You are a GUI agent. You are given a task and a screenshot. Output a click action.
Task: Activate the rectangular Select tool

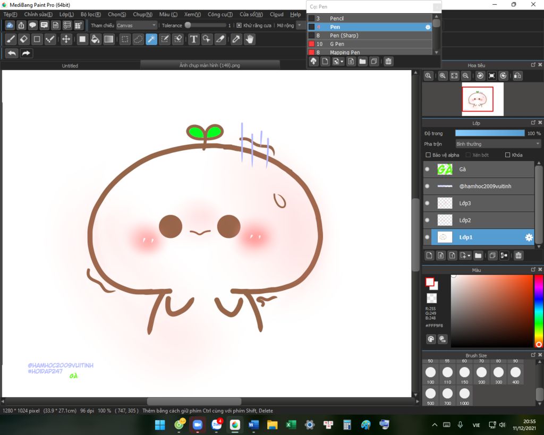tap(125, 39)
